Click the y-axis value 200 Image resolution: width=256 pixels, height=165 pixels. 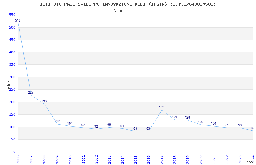(x=12, y=102)
